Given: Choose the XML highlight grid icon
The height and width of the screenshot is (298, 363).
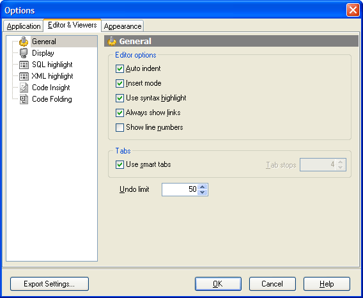Looking at the screenshot, I should tap(24, 76).
